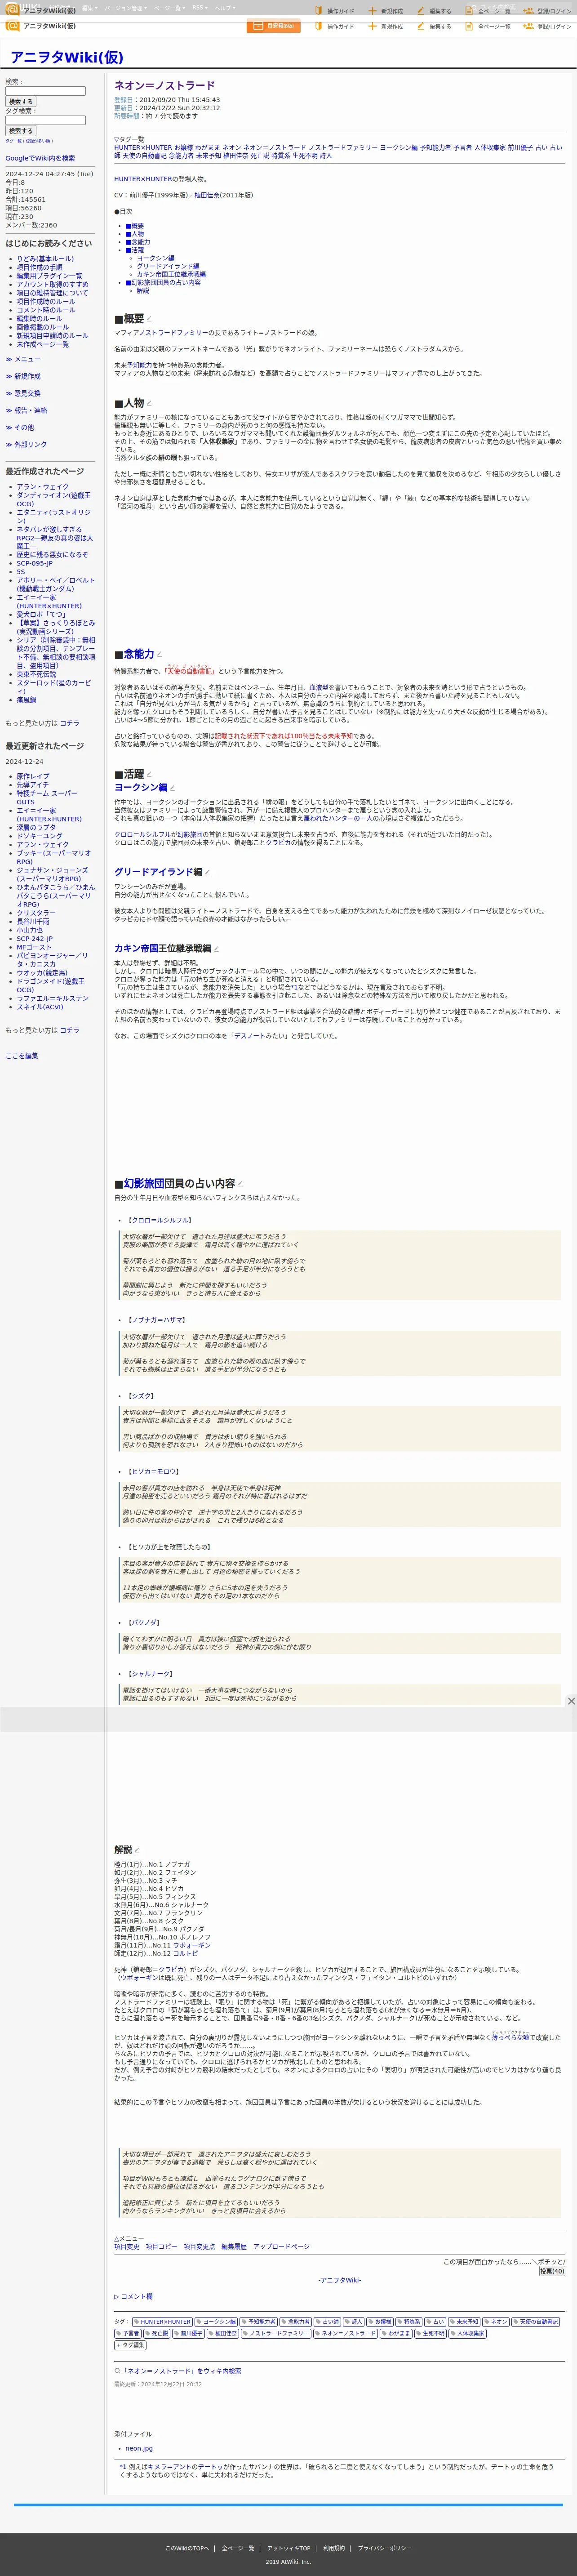Expand the ≫ 意見交換 sidebar section
The height and width of the screenshot is (2576, 577).
[x=23, y=393]
